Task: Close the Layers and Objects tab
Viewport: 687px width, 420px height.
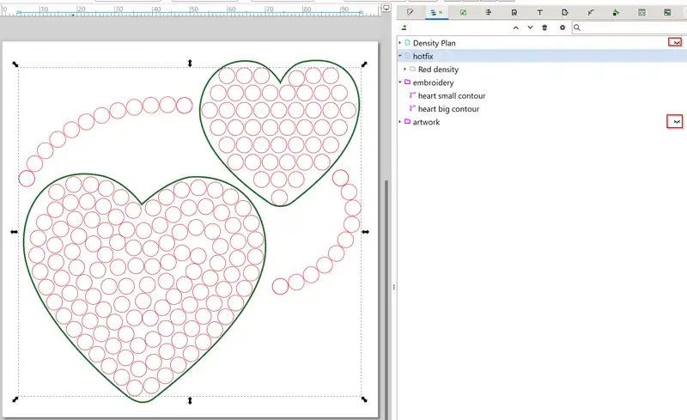Action: (x=441, y=12)
